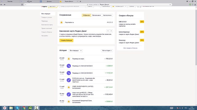This screenshot has width=197, height=110.
Task: Open the Шоколадница discount offer
Action: 131,33
